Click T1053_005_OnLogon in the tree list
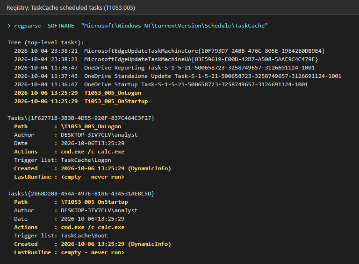The height and width of the screenshot is (264, 359). [x=113, y=93]
